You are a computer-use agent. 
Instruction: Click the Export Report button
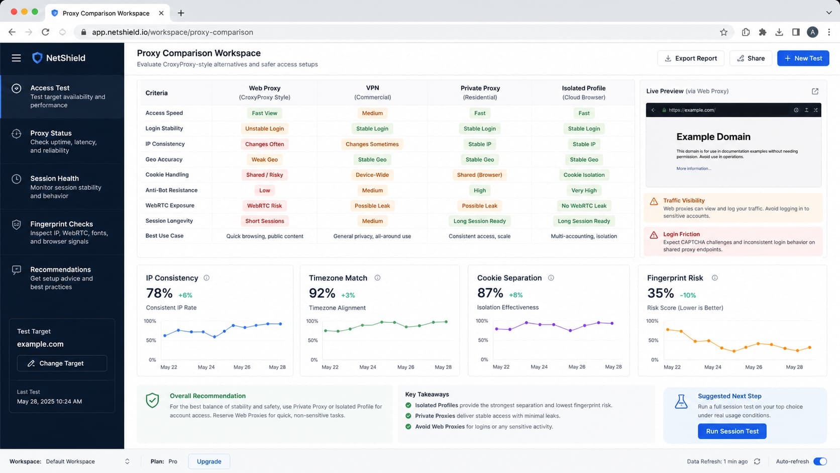point(691,58)
